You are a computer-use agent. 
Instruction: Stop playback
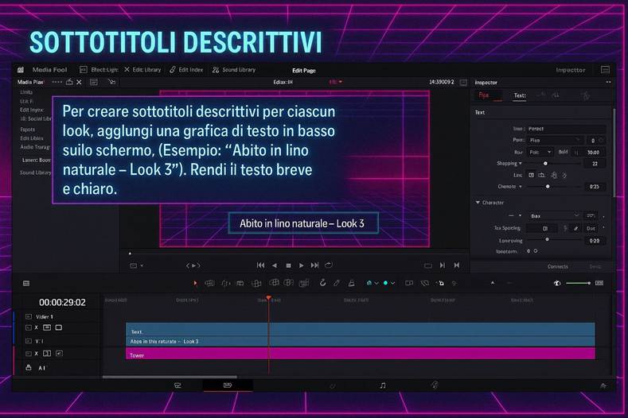(288, 265)
